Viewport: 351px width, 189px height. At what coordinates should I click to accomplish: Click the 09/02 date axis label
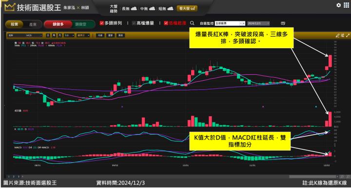[115, 165]
